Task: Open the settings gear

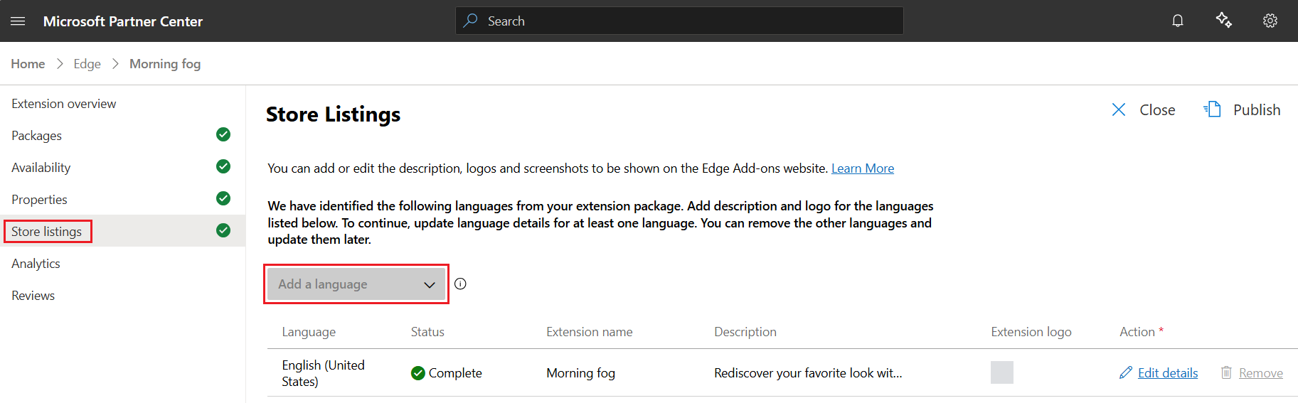Action: pos(1270,21)
